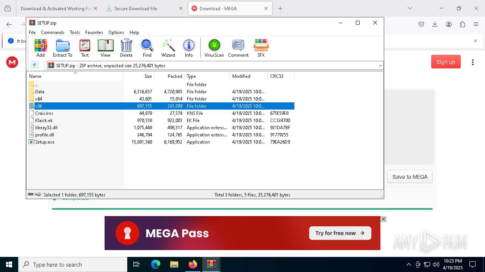
Task: Open the Favorites menu
Action: point(94,32)
